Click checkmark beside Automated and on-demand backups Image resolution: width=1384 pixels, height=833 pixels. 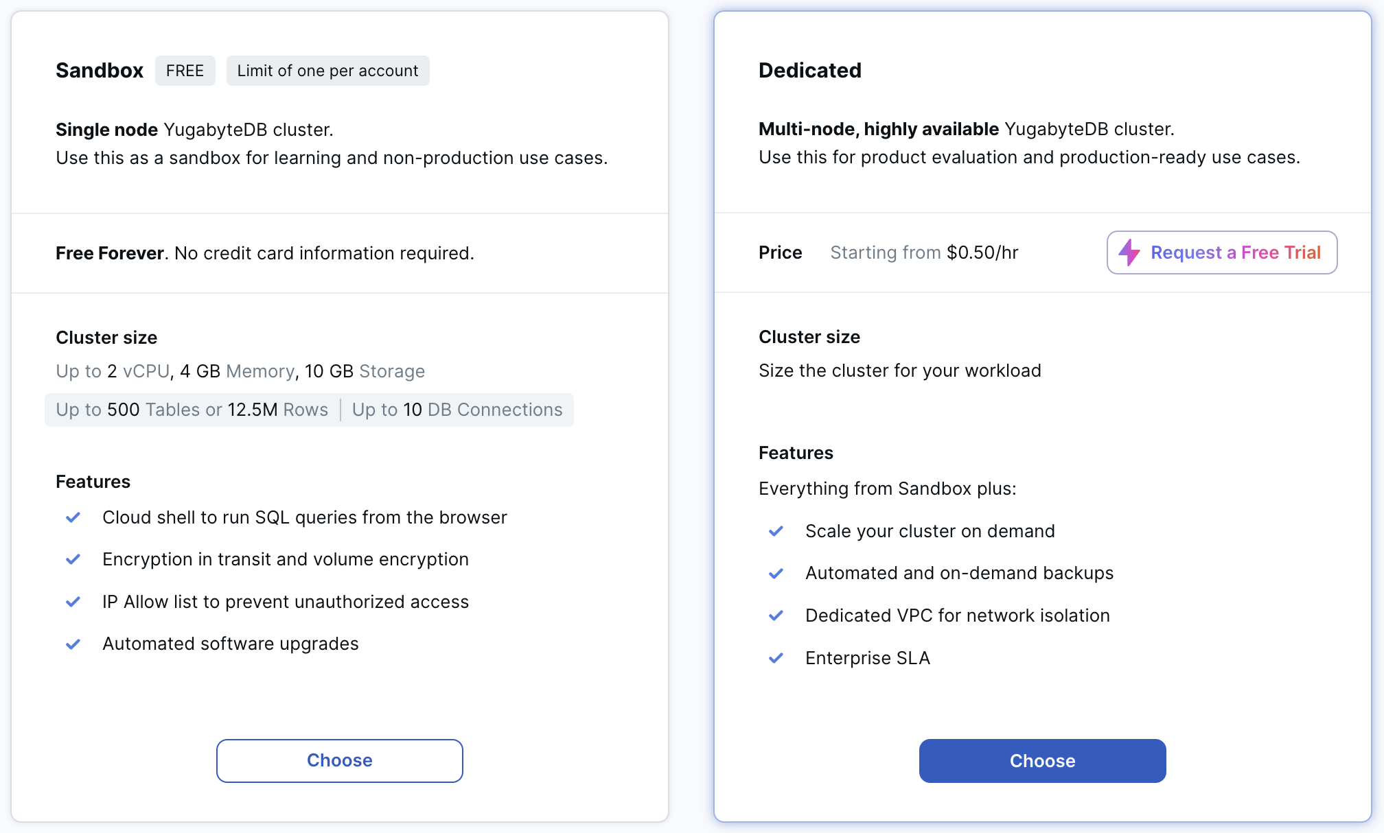pos(776,573)
